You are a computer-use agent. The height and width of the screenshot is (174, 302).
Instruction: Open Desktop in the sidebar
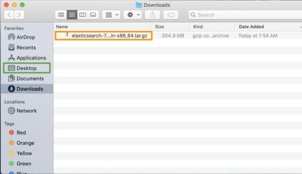27,68
